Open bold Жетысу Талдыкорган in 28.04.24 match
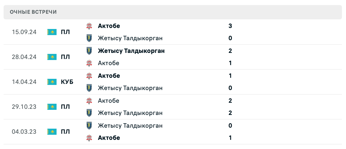 (x=131, y=51)
